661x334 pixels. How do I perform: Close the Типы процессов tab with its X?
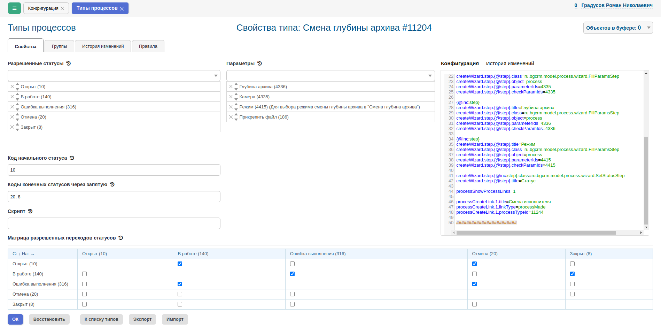(122, 9)
